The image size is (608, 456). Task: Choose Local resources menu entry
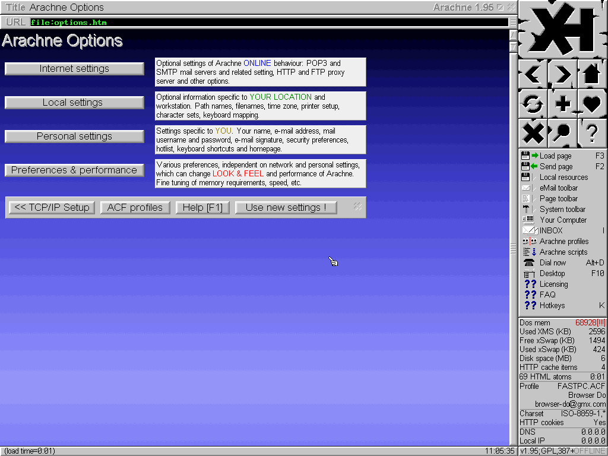(x=563, y=177)
